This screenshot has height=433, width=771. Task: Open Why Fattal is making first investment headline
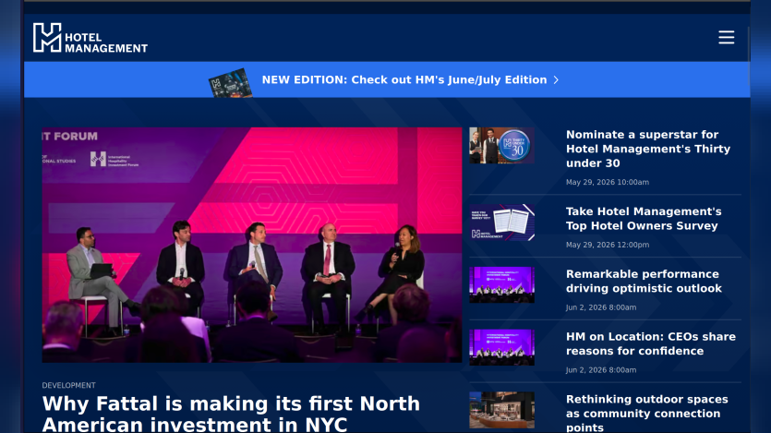[x=231, y=414]
